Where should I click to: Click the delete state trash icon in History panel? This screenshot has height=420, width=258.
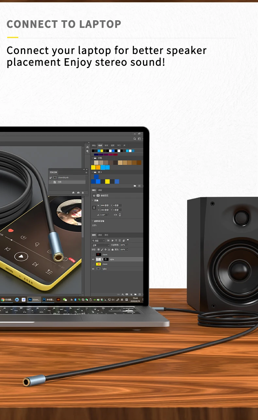coord(83,193)
